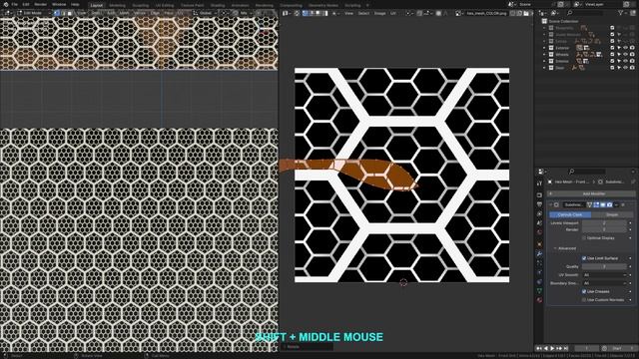Switch to the Texture Paint workspace tab
This screenshot has height=359, width=639.
pyautogui.click(x=192, y=5)
